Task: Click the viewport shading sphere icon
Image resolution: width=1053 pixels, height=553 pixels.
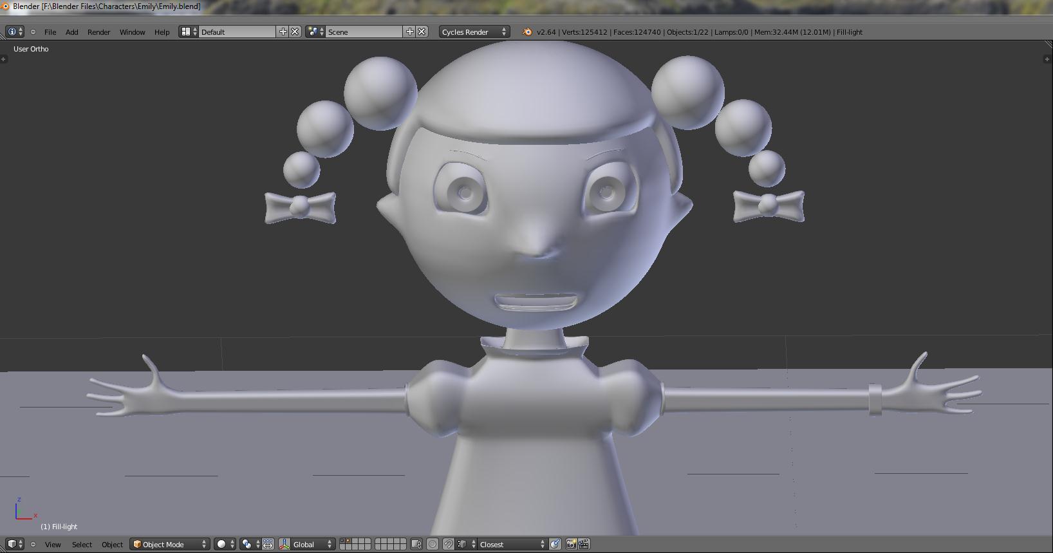Action: click(221, 544)
